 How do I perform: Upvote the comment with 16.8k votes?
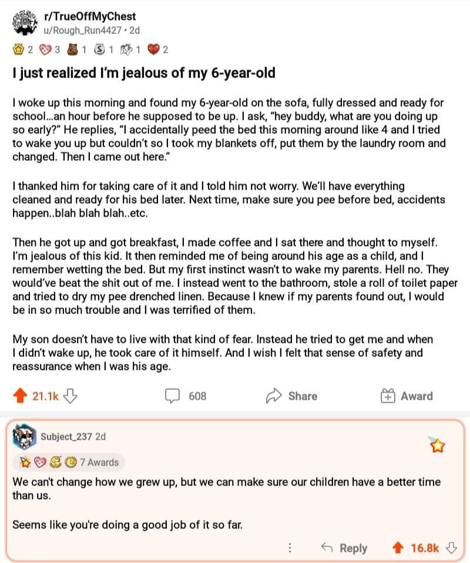point(398,548)
